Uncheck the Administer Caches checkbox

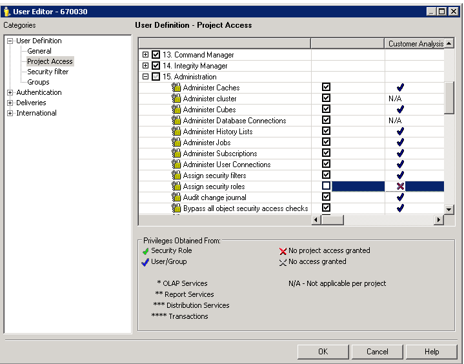coord(326,87)
